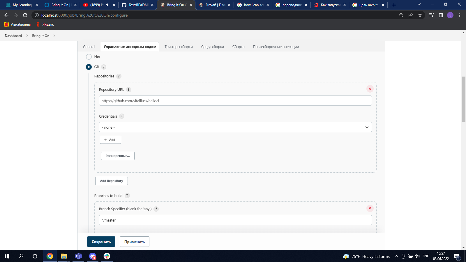This screenshot has height=262, width=466.
Task: Select 'Управление исходным кодом' tab
Action: click(130, 47)
